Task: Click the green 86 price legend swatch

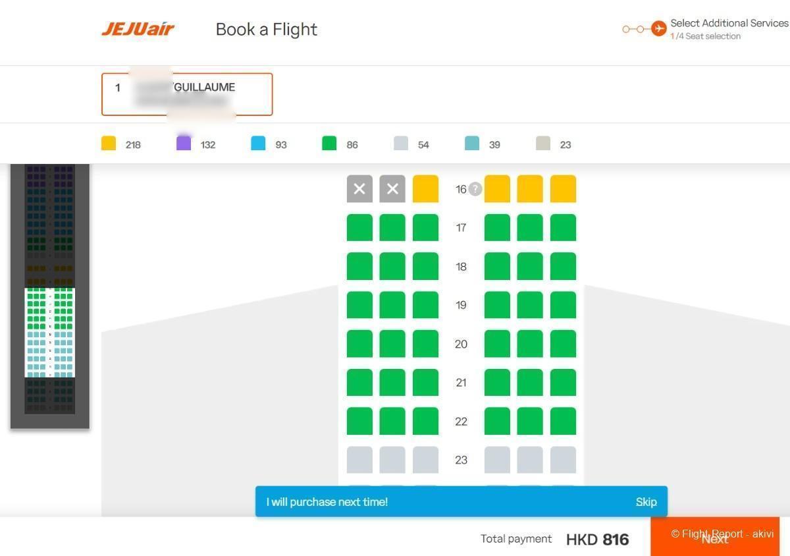Action: pyautogui.click(x=329, y=144)
